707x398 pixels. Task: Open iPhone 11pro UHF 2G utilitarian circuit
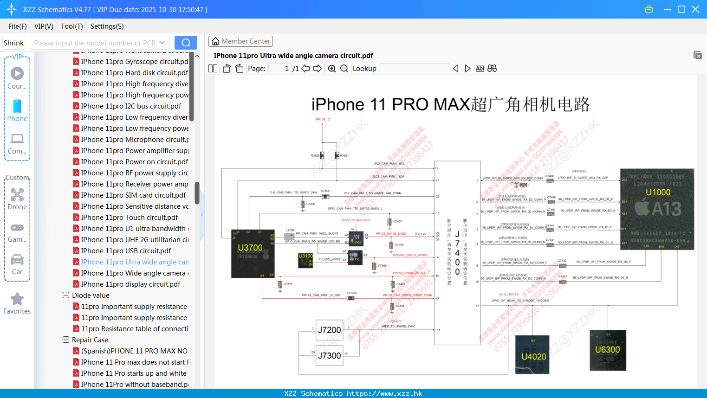tap(131, 239)
